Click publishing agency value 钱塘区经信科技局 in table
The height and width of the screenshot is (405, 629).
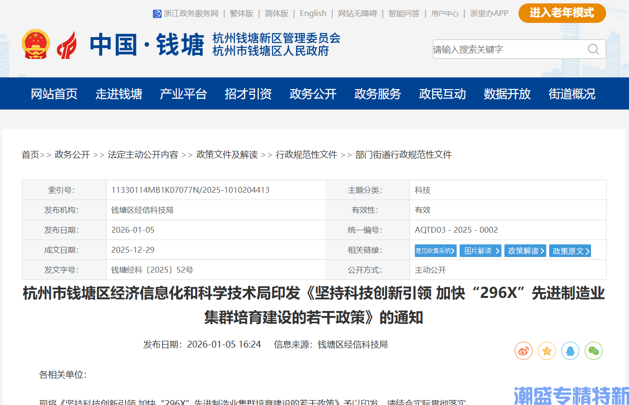(143, 210)
